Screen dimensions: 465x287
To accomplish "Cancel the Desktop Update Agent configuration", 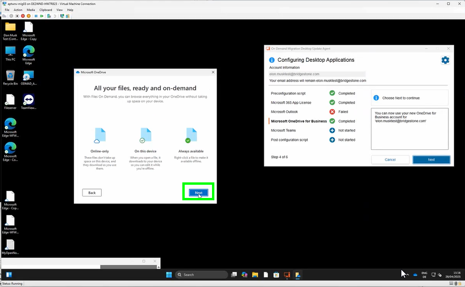I will pyautogui.click(x=390, y=160).
